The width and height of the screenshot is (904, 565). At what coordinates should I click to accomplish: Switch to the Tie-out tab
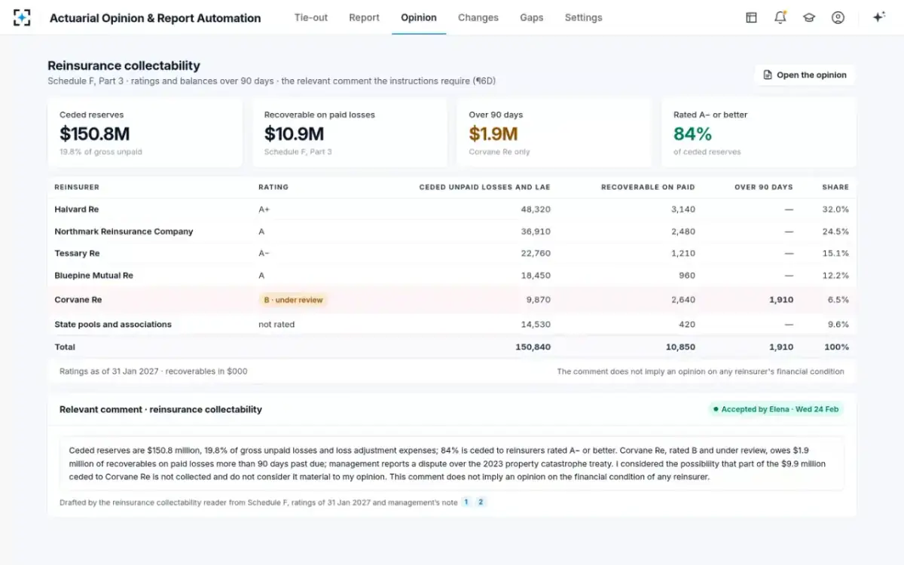pyautogui.click(x=311, y=17)
